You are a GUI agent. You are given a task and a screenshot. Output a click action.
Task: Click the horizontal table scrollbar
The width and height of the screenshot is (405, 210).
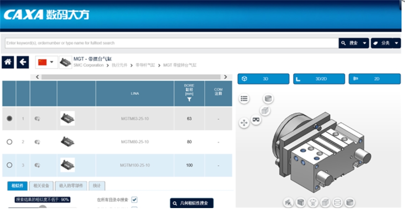point(131,77)
